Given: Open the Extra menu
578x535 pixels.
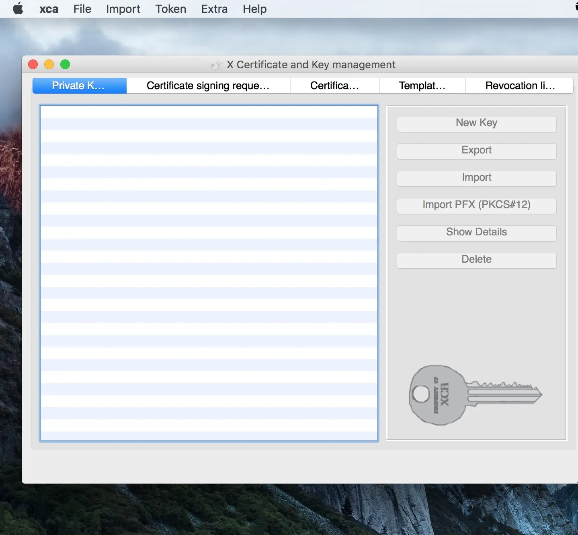Looking at the screenshot, I should [214, 9].
